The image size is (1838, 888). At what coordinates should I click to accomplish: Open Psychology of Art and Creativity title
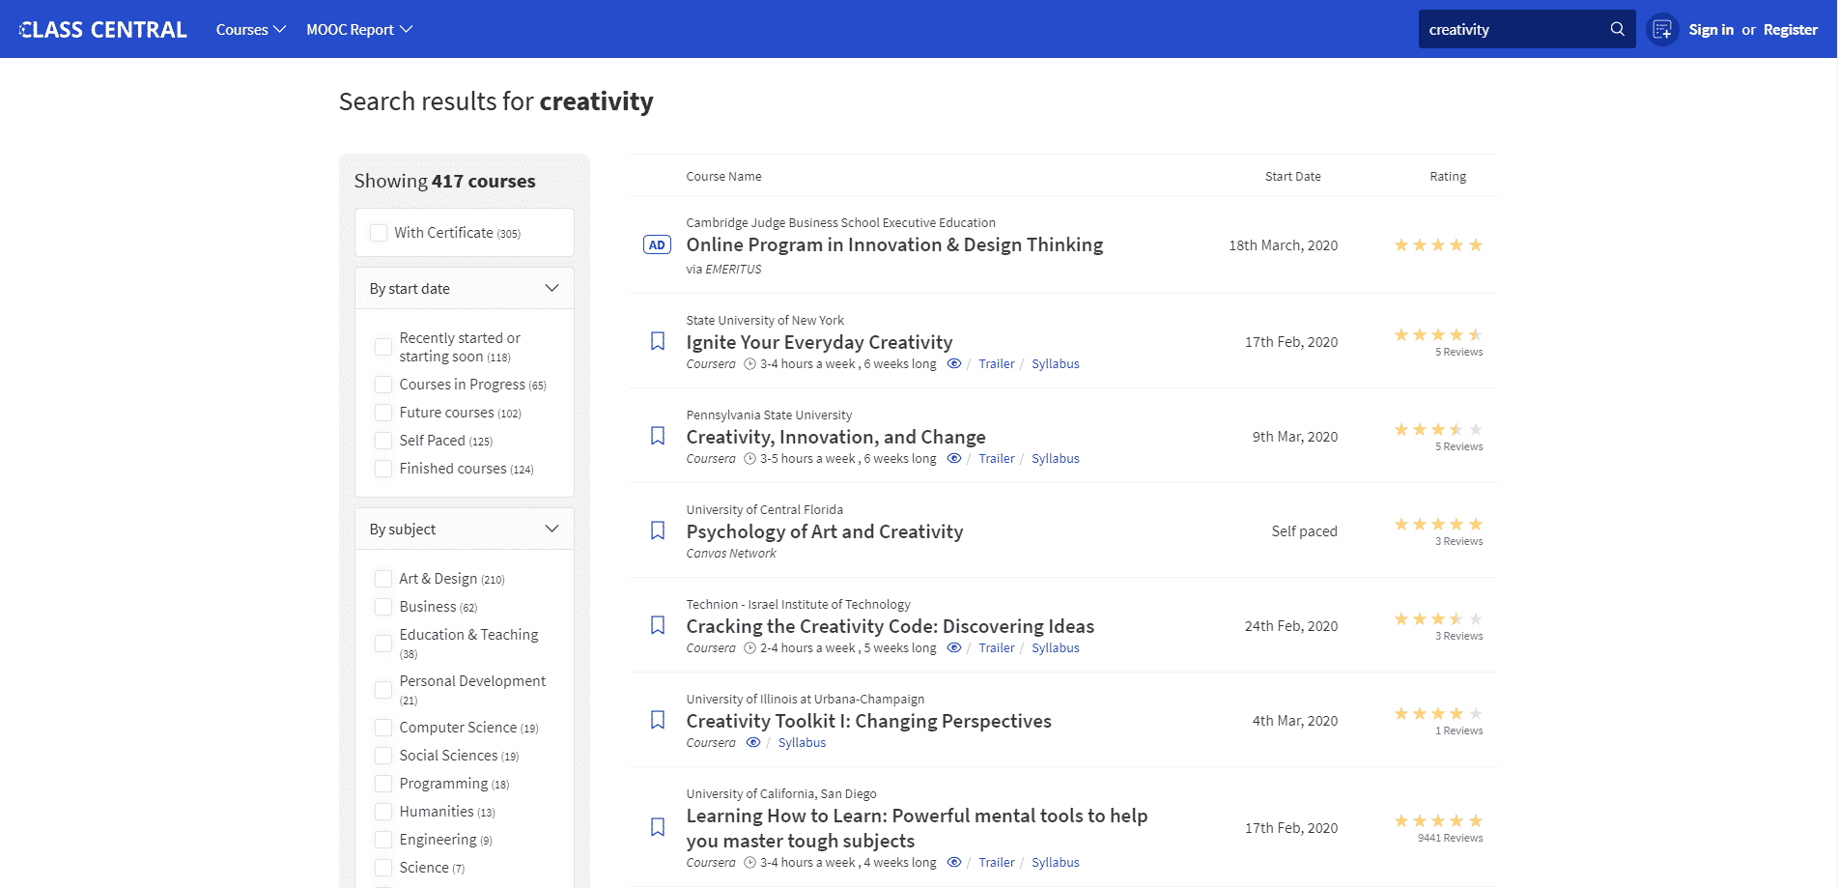point(825,531)
